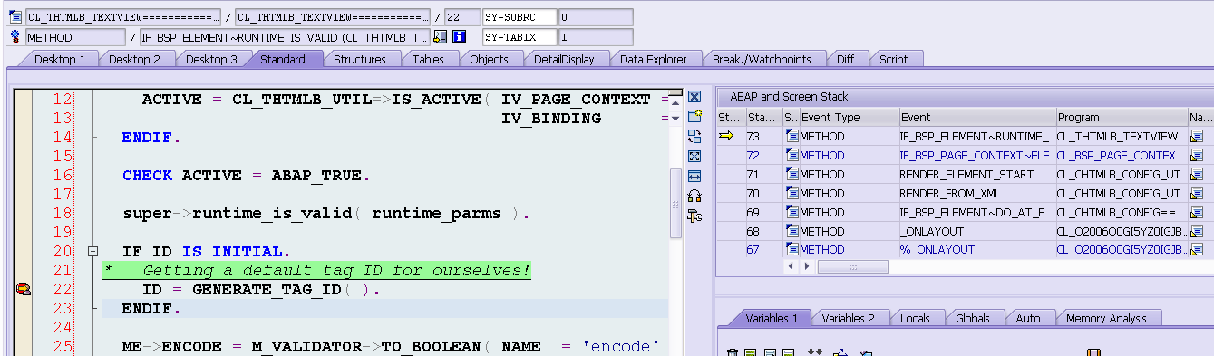Click the METHOD type icon in stack row 72

[792, 155]
